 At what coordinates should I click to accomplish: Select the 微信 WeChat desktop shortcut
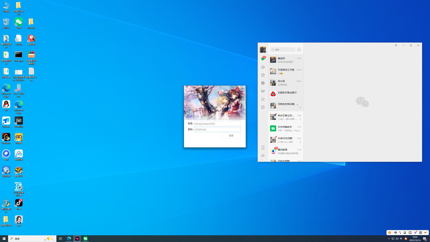coord(19,24)
